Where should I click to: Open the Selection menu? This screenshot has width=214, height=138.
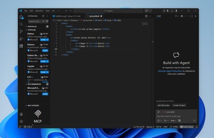[39, 10]
